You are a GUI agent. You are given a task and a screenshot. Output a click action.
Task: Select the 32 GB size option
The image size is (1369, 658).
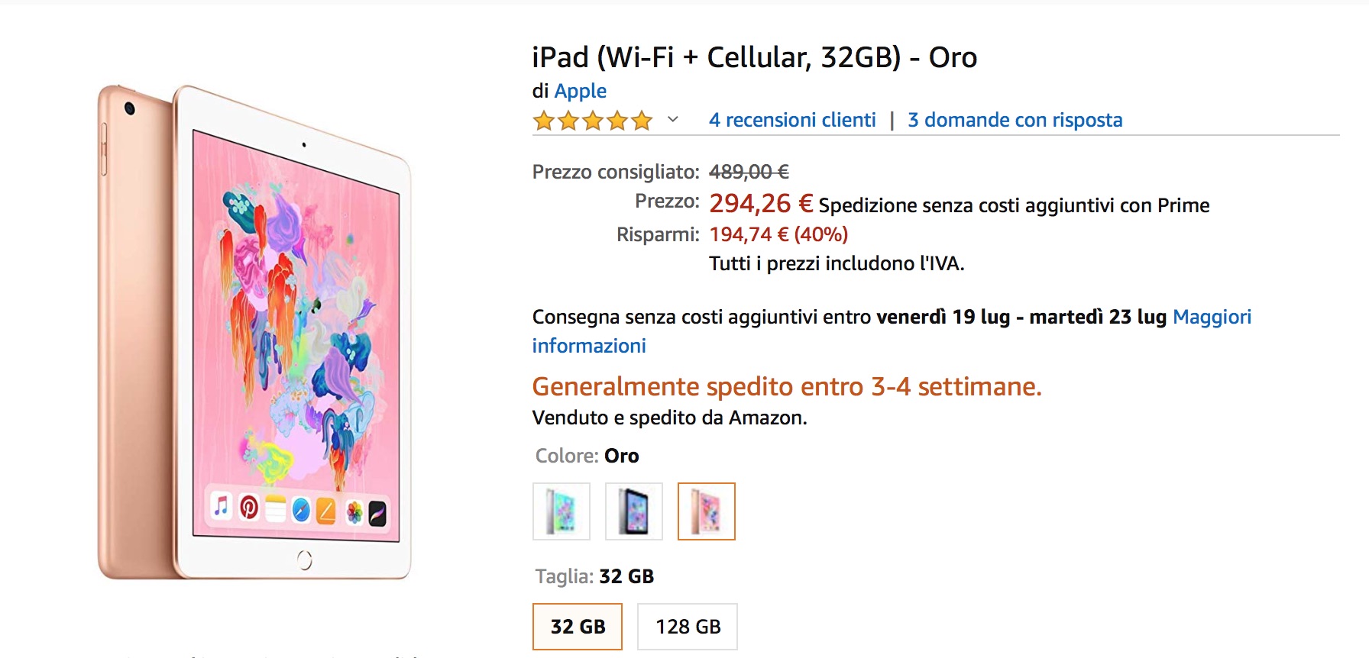(578, 626)
